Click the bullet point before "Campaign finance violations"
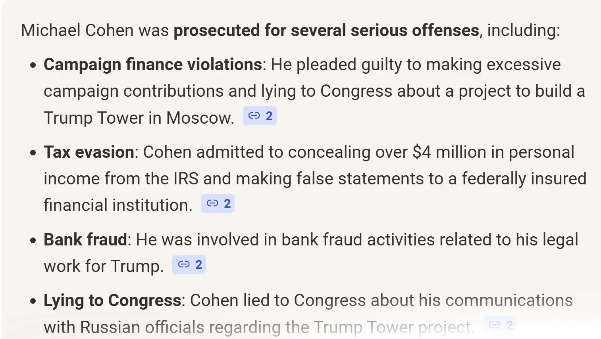Screen dimensions: 601x339 tap(33, 65)
